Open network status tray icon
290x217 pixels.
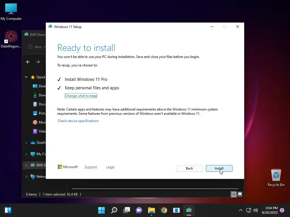[x=249, y=210]
